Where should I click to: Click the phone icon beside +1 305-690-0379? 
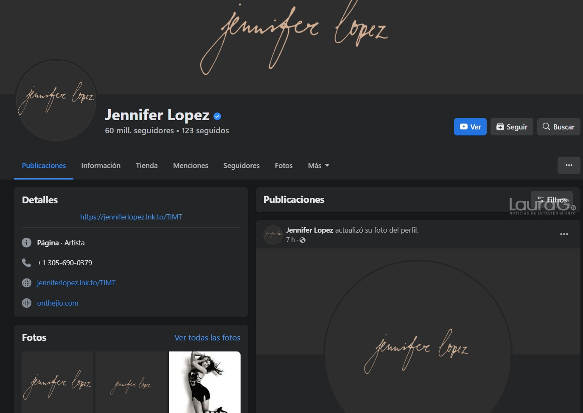point(26,263)
